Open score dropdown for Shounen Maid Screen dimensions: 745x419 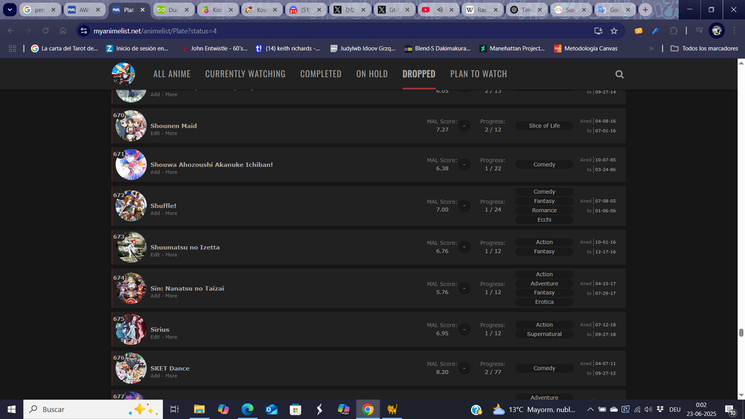464,126
